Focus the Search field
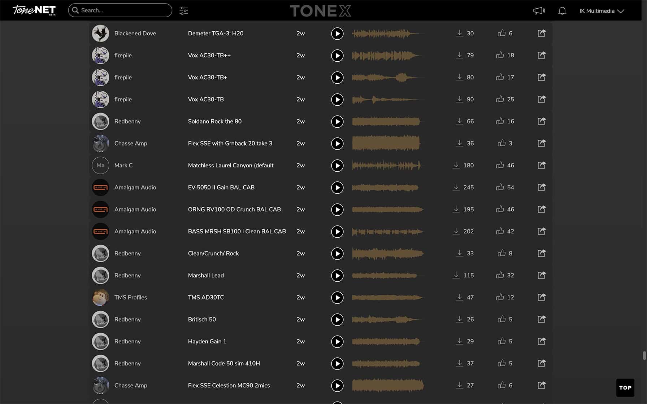The width and height of the screenshot is (647, 404). point(120,10)
